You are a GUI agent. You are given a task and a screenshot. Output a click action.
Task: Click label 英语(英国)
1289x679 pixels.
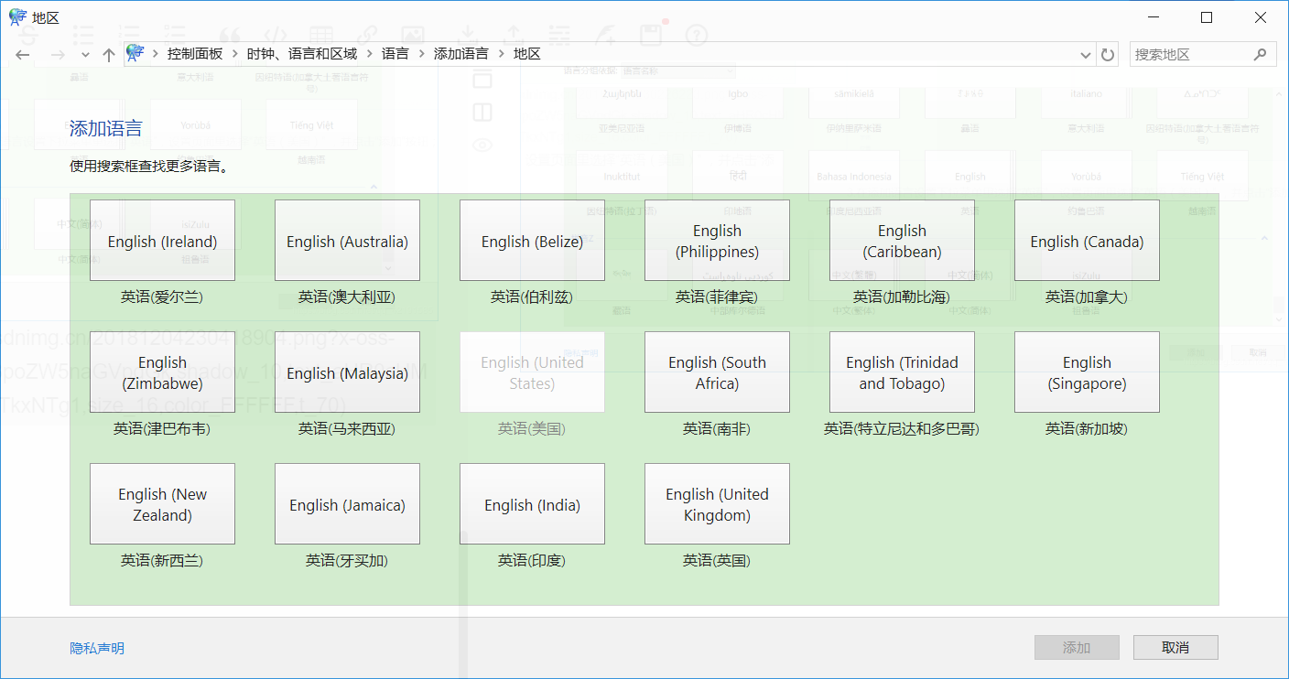pos(717,561)
